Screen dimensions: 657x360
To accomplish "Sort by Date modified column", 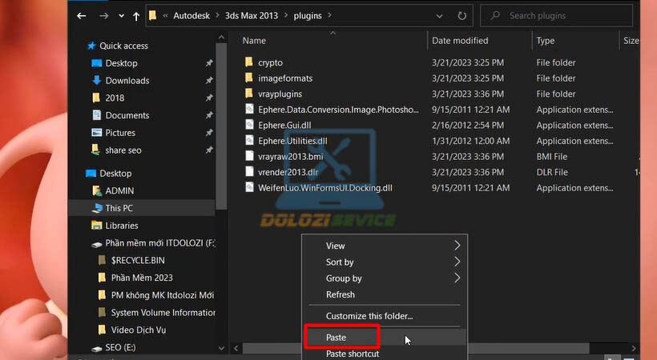I will pyautogui.click(x=460, y=41).
